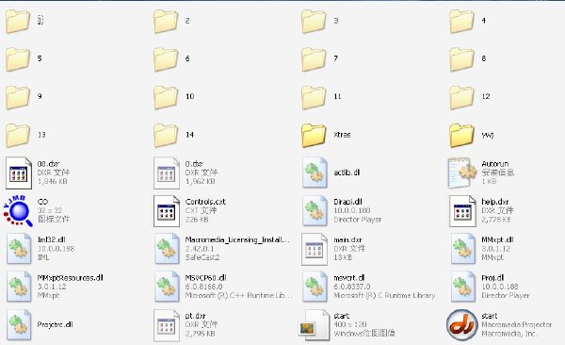Select the CO magnifier icon file
The height and width of the screenshot is (345, 565).
pyautogui.click(x=18, y=211)
